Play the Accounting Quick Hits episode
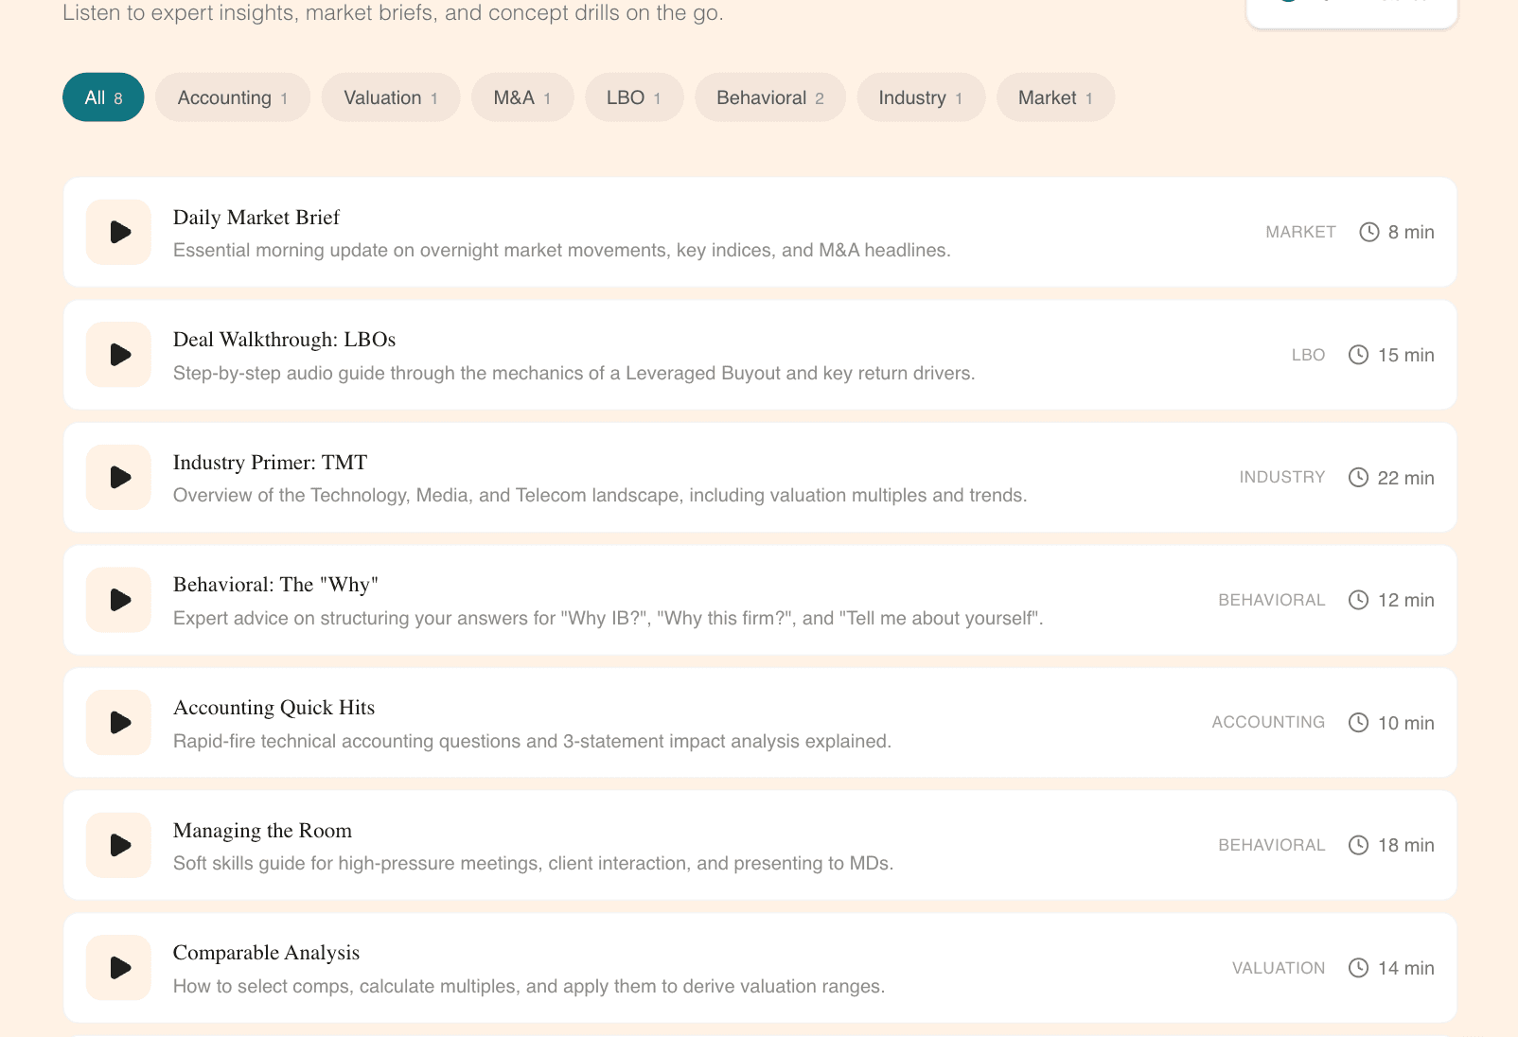Viewport: 1518px width, 1037px height. [x=118, y=722]
